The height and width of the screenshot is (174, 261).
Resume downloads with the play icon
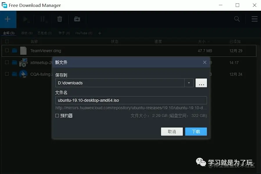pyautogui.click(x=25, y=19)
